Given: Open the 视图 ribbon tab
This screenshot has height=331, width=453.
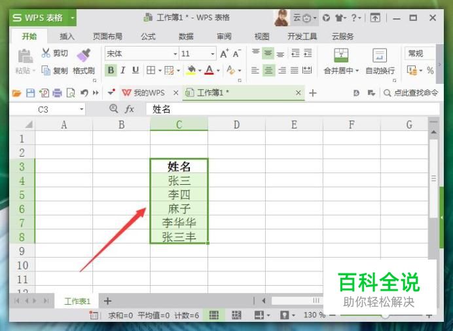Looking at the screenshot, I should tap(262, 37).
